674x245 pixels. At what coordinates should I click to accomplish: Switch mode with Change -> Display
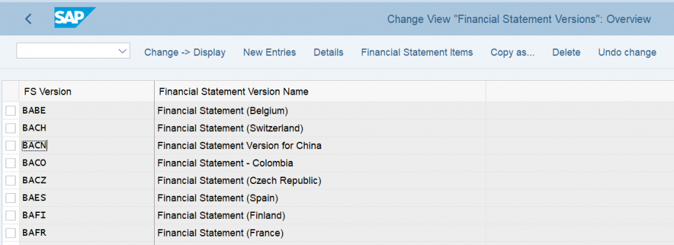click(x=185, y=53)
